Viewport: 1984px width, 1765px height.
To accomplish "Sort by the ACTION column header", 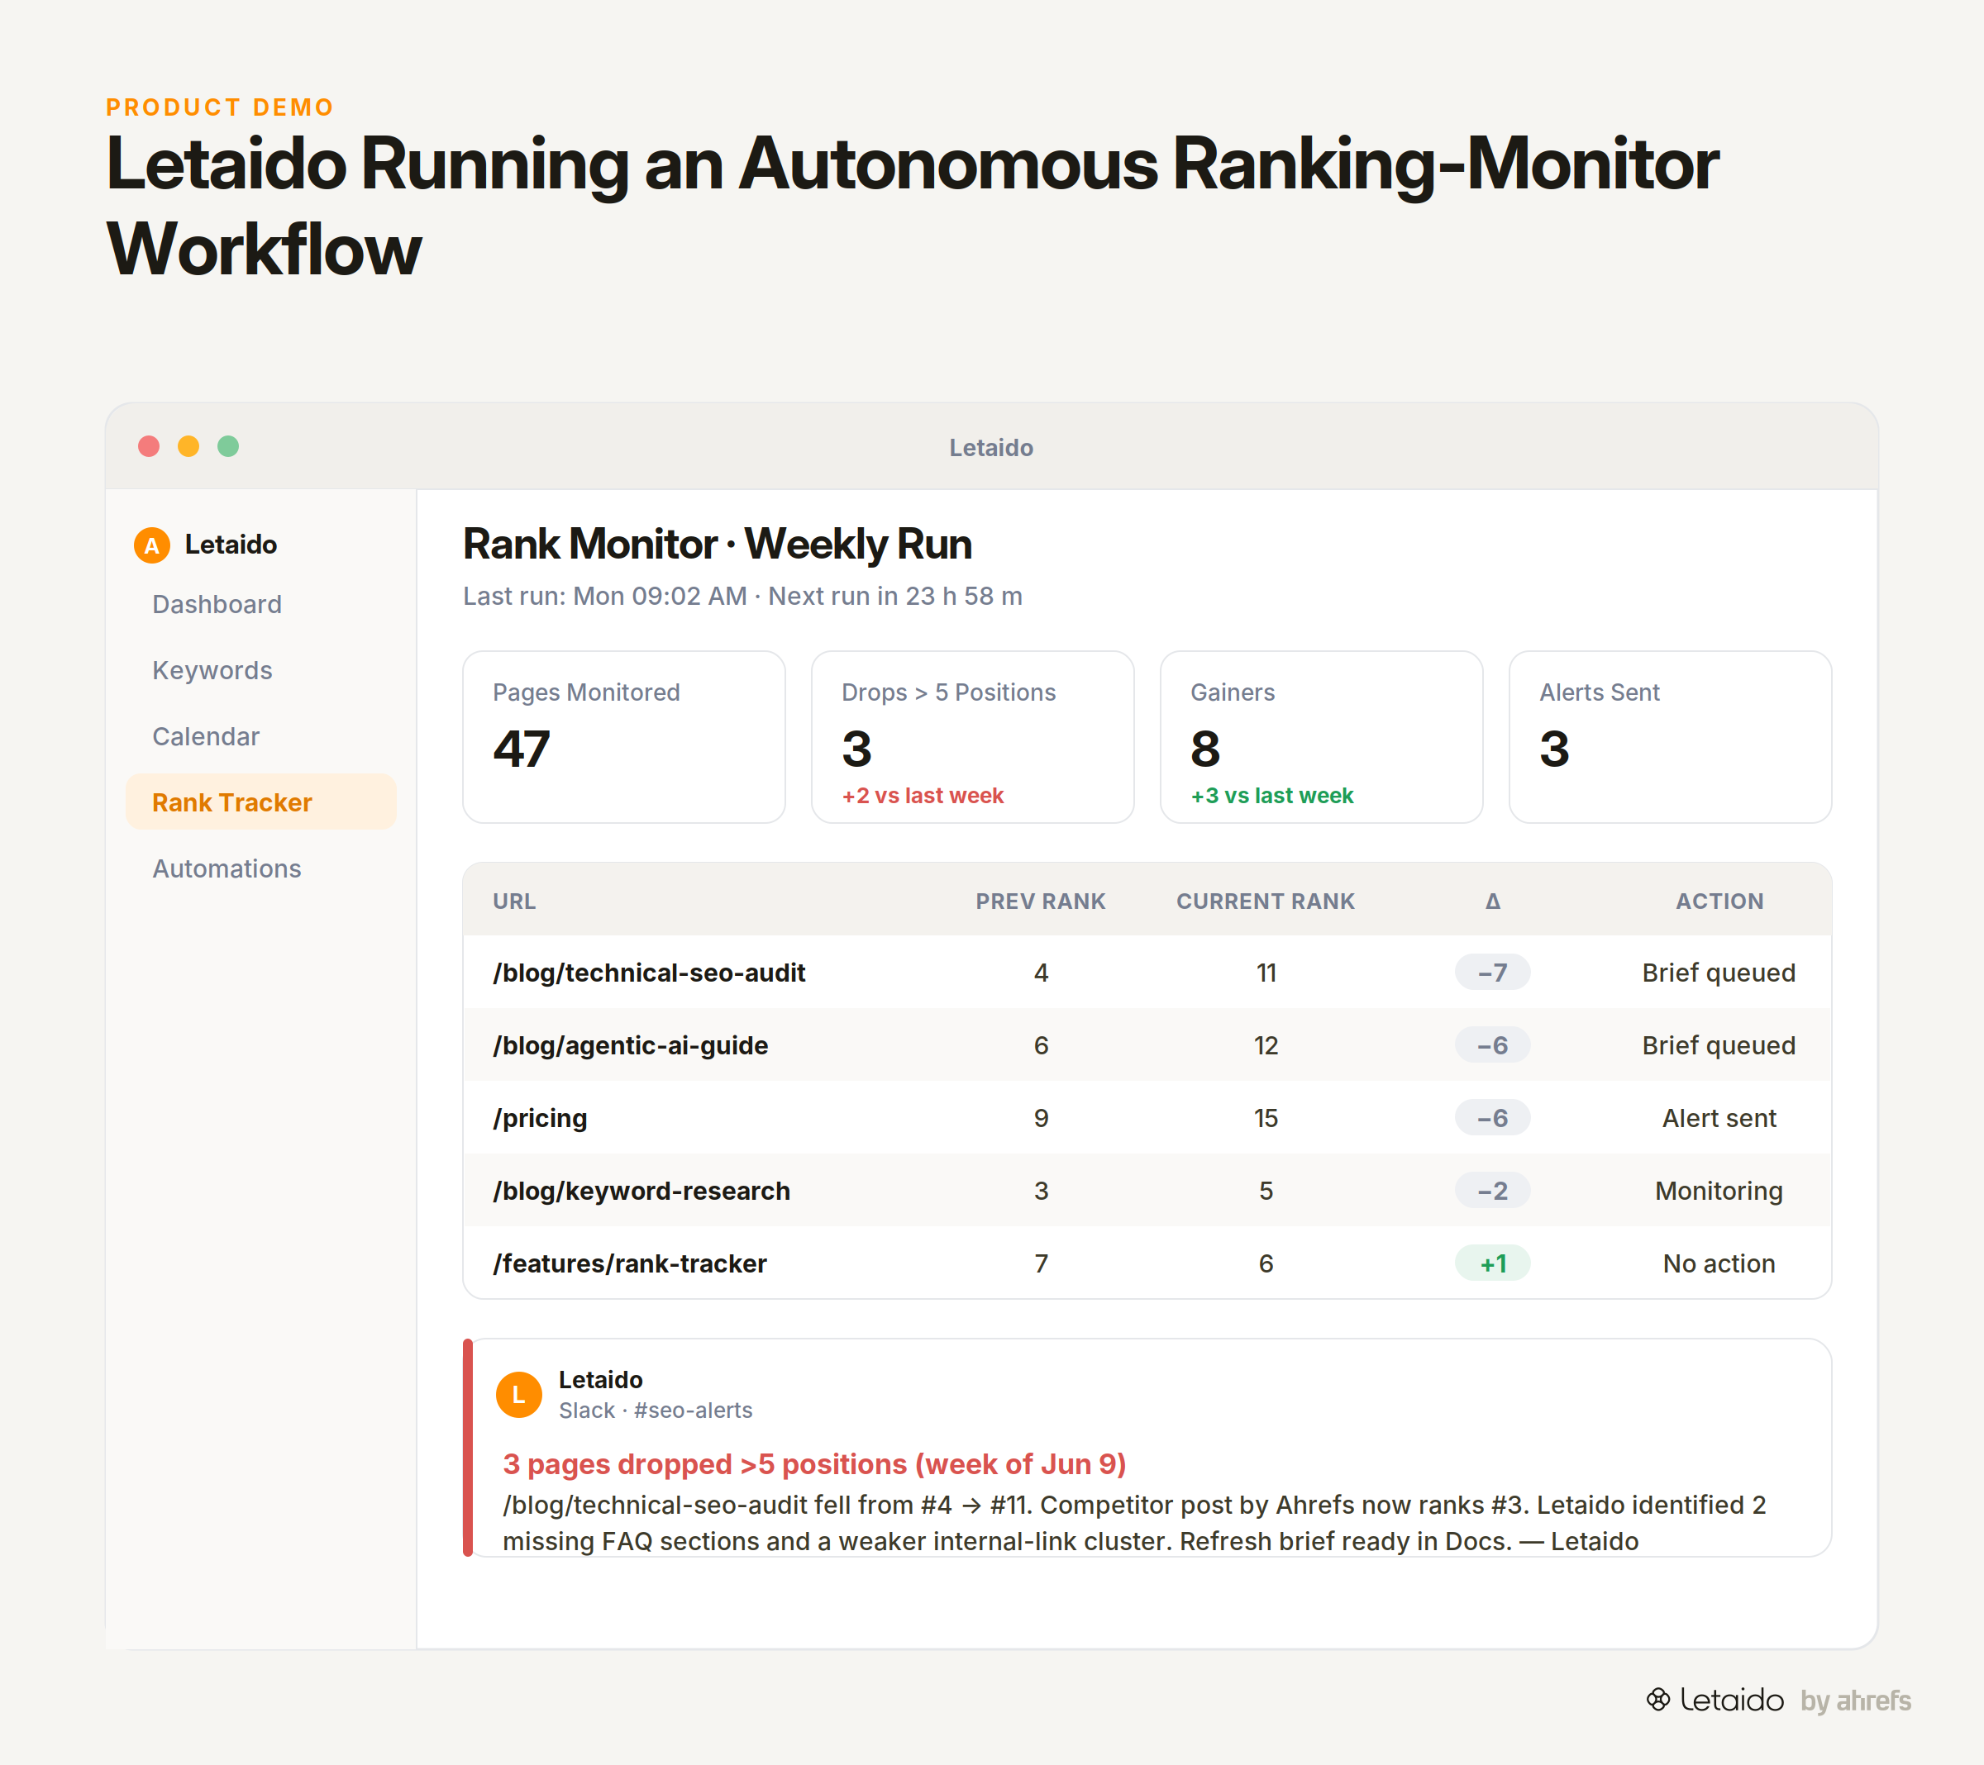I will coord(1719,902).
